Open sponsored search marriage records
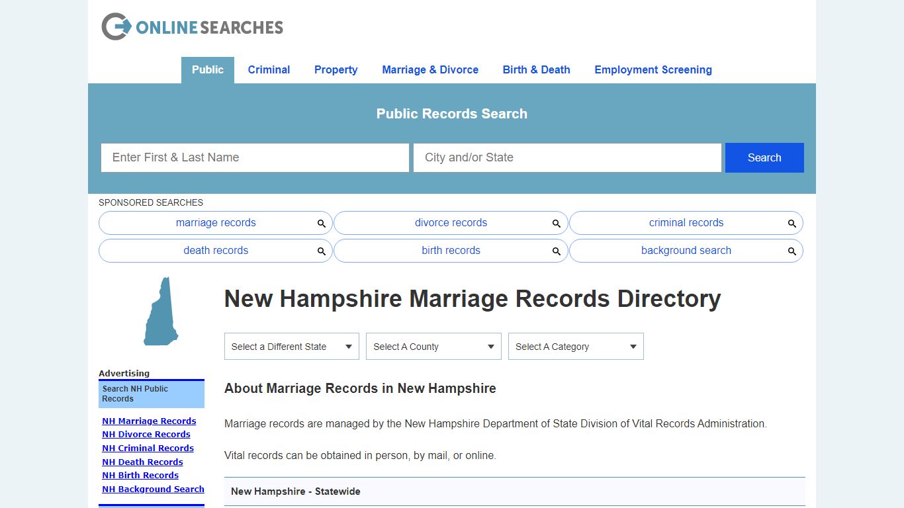The height and width of the screenshot is (508, 904). (x=216, y=223)
